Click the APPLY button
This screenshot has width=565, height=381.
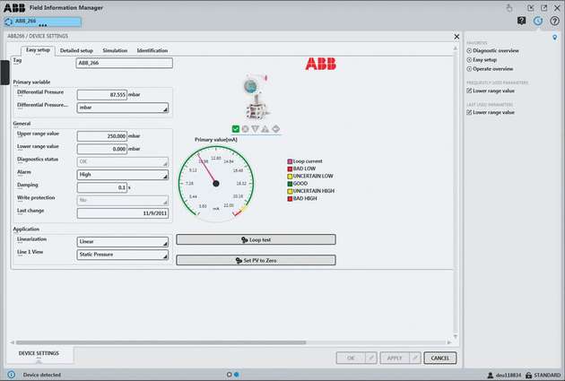click(x=395, y=358)
